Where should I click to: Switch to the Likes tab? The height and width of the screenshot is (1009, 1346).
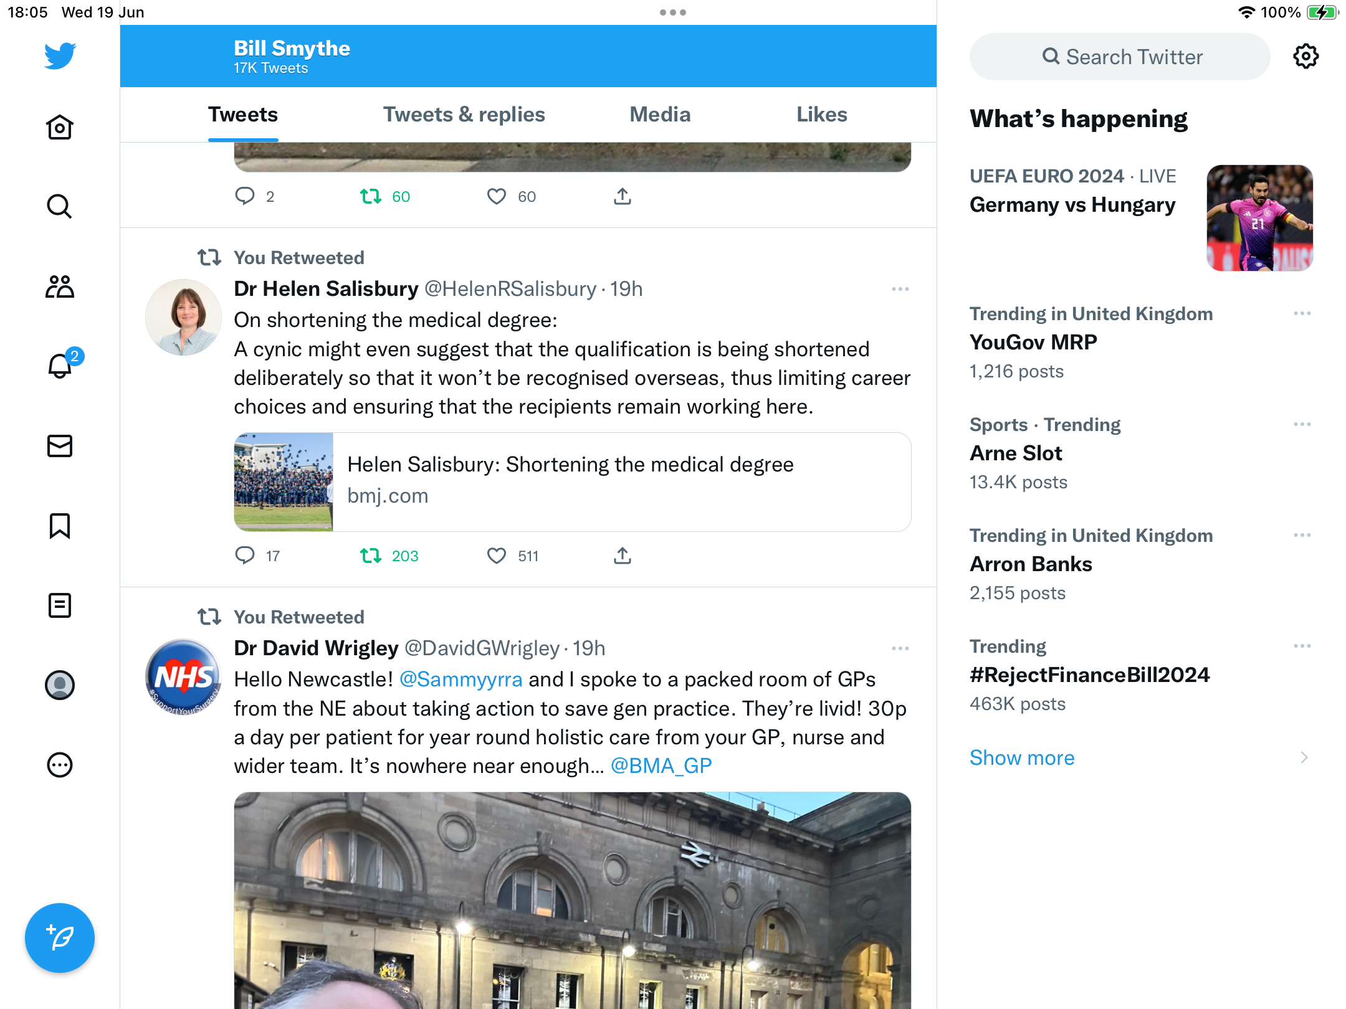tap(822, 115)
